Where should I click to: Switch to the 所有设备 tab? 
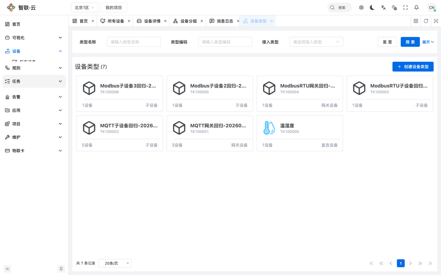[x=115, y=21]
